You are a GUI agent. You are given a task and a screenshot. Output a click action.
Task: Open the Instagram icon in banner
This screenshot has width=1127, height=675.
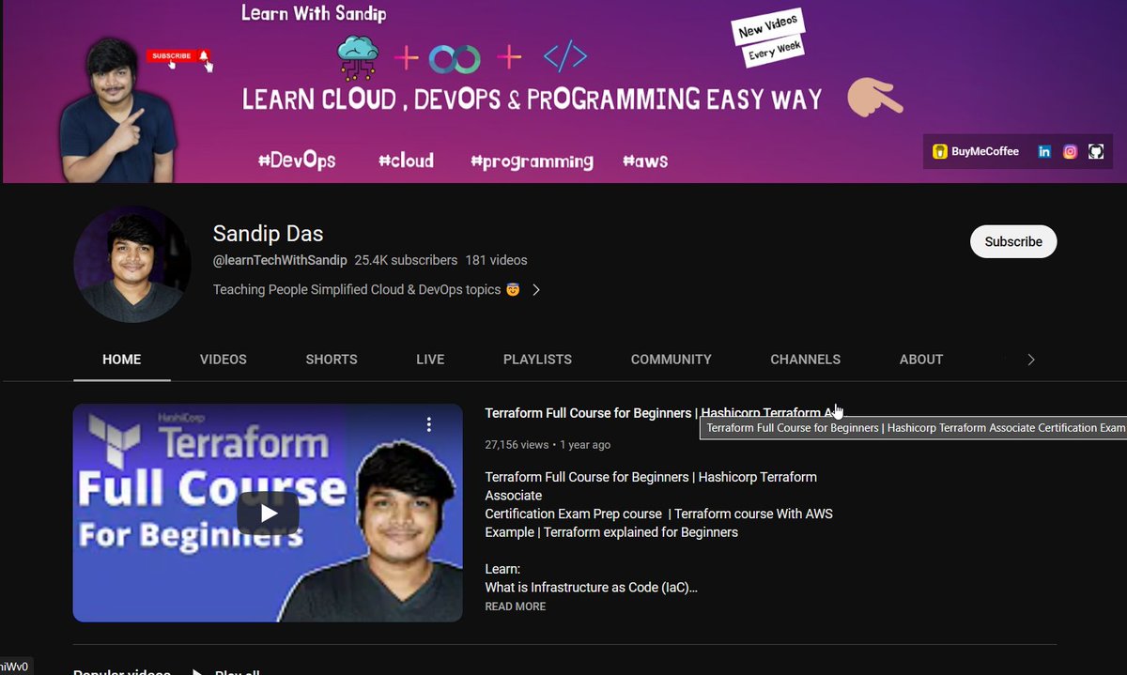tap(1070, 151)
